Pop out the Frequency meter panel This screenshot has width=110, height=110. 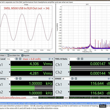point(50,79)
